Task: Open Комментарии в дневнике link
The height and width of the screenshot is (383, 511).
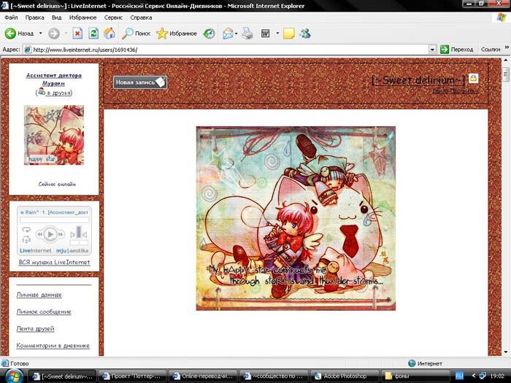Action: click(x=53, y=345)
